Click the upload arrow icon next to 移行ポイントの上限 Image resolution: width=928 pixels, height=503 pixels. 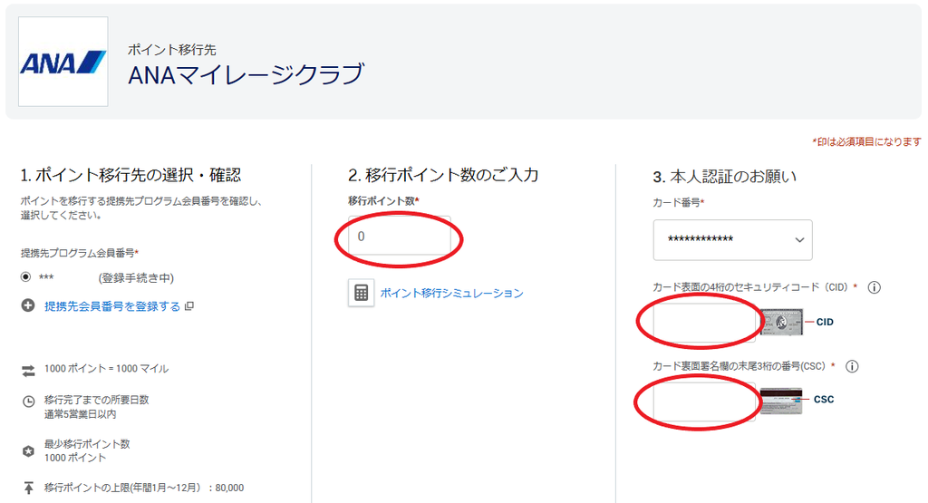28,488
